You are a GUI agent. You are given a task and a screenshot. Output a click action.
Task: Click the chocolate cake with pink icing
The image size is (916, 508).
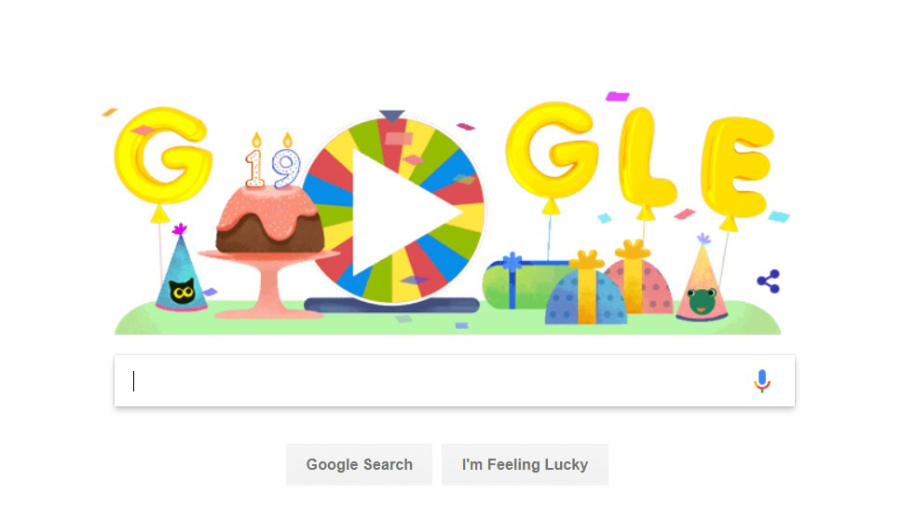pyautogui.click(x=270, y=220)
